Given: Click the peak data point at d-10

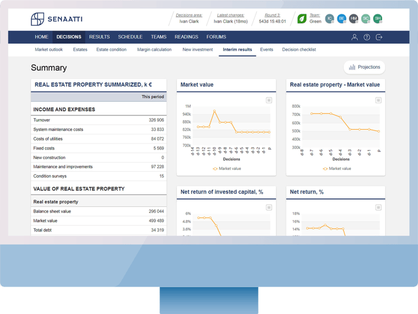Looking at the screenshot, I should [214, 111].
